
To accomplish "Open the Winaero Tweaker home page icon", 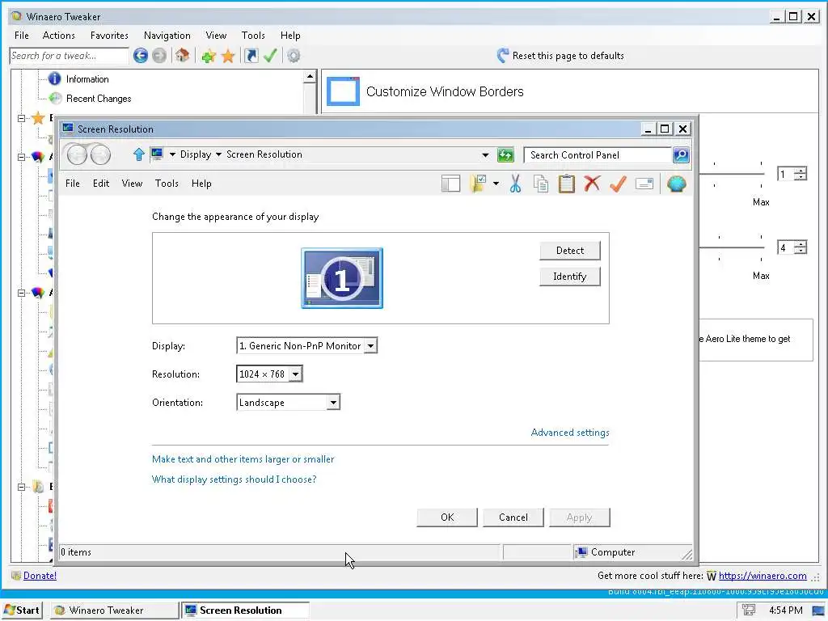I will tap(182, 55).
